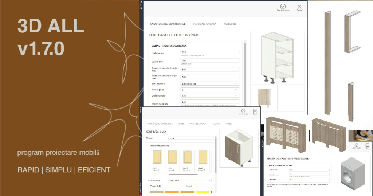This screenshot has width=373, height=196.
Task: Select door Model frezare 6 thumbnail
Action: (x=188, y=157)
